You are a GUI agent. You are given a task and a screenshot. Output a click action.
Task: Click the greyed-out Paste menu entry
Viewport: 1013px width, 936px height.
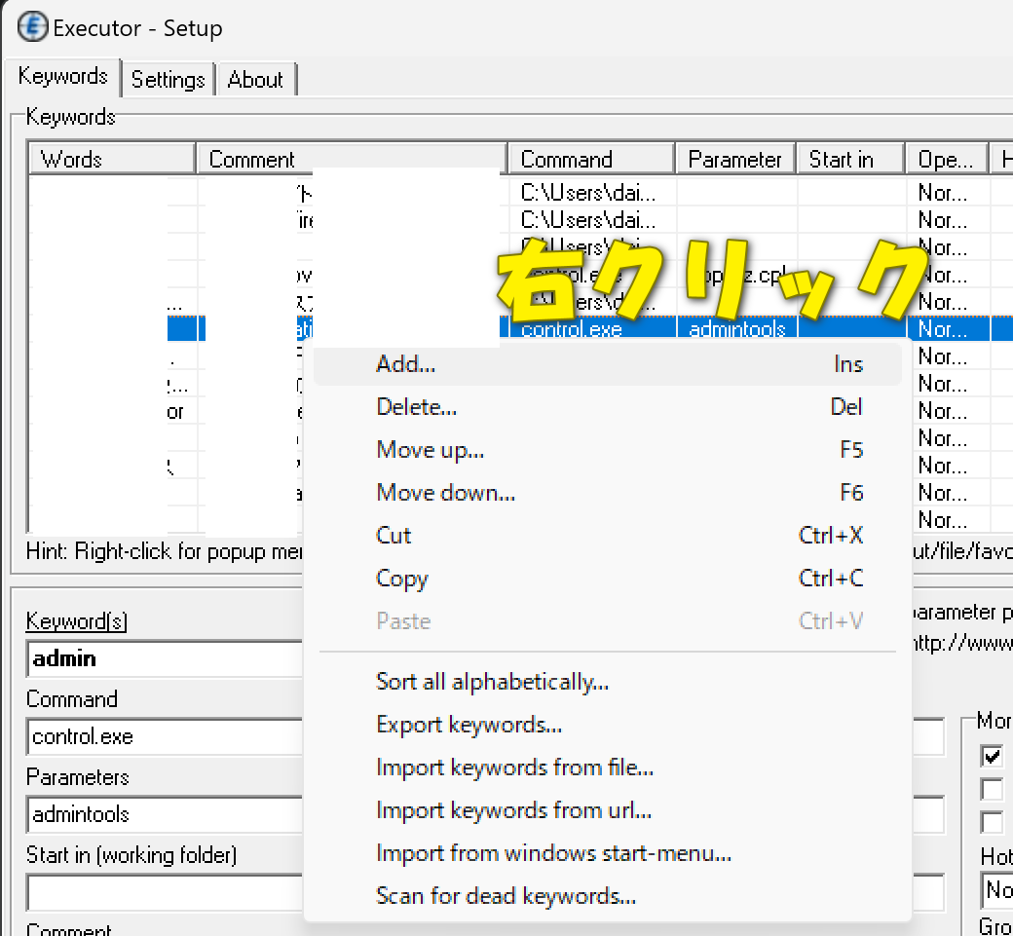point(607,621)
